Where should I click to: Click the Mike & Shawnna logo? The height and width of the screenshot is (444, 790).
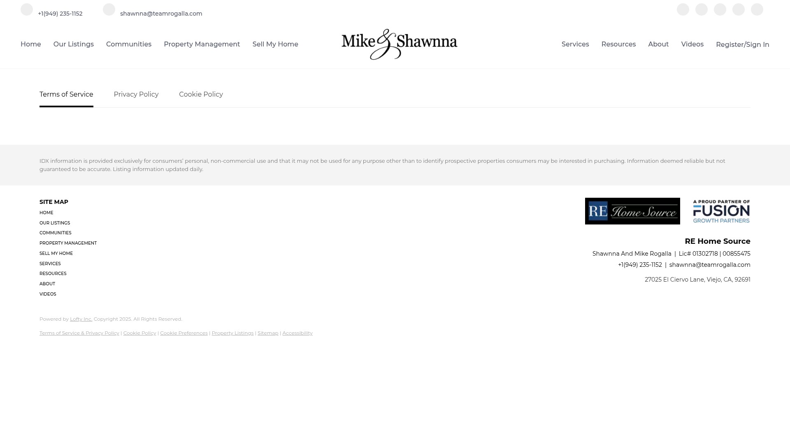tap(399, 44)
